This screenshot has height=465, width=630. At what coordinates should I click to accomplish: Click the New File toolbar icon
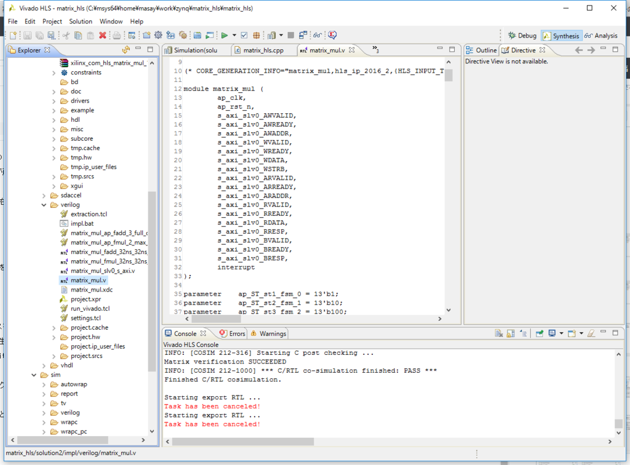coord(14,35)
